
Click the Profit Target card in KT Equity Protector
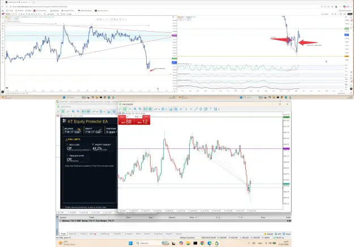point(103,147)
